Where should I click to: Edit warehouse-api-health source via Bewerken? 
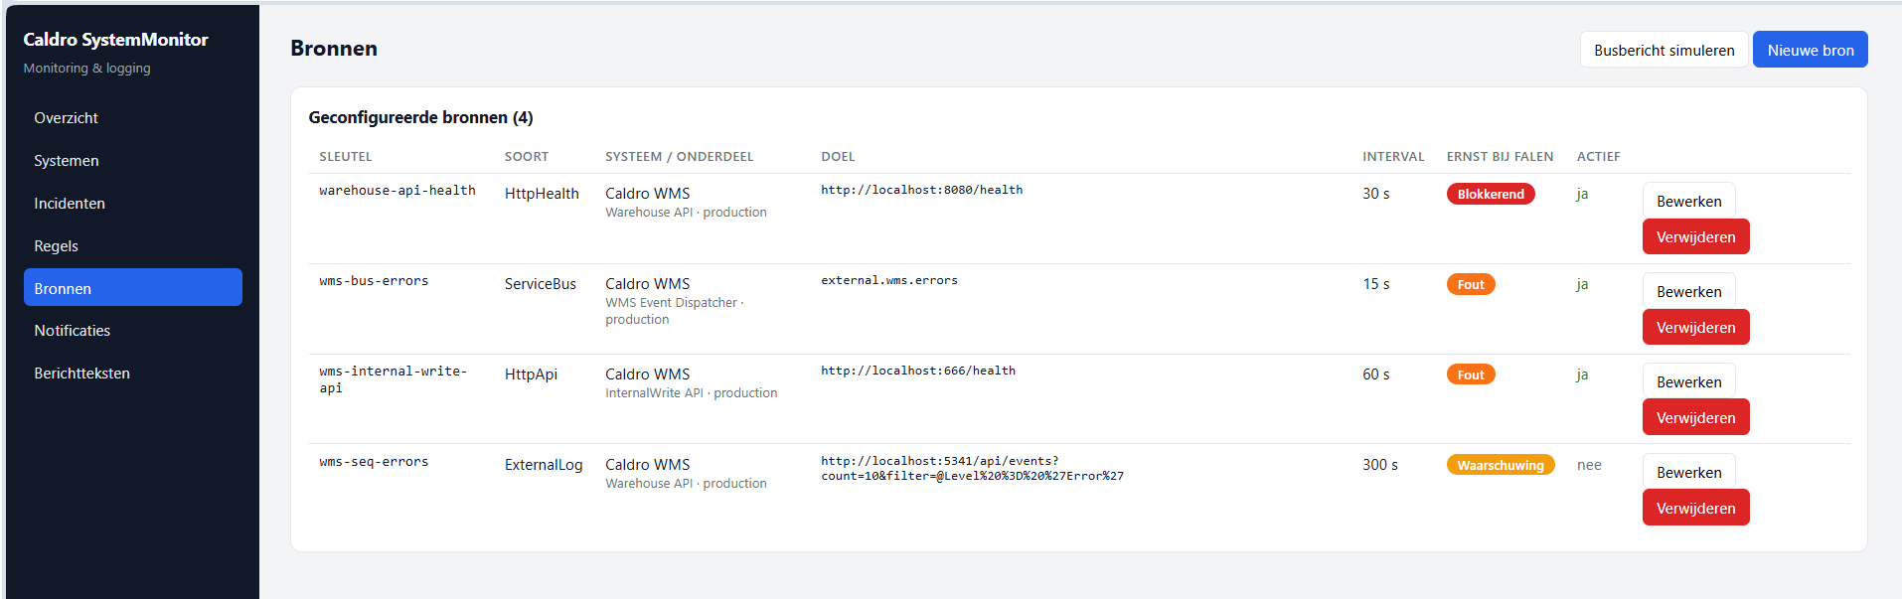click(x=1688, y=201)
